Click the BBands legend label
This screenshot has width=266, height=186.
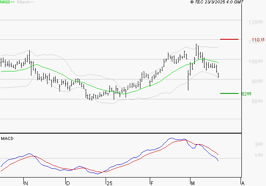pos(24,2)
